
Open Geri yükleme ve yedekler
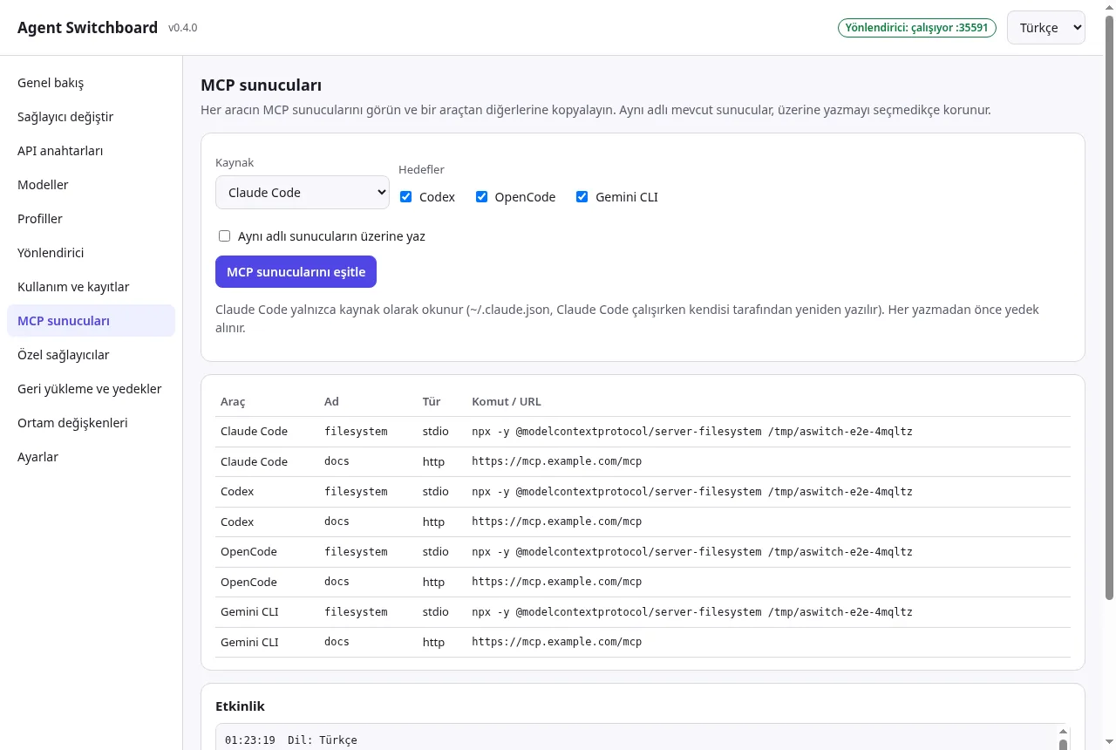point(91,389)
